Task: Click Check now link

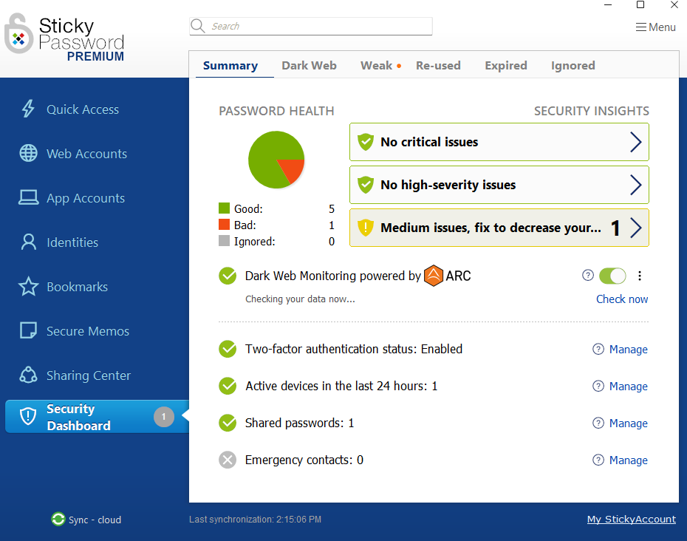Action: (622, 299)
